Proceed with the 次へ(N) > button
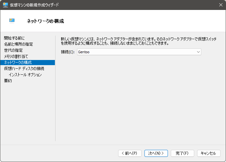The height and width of the screenshot is (162, 226). click(156, 153)
